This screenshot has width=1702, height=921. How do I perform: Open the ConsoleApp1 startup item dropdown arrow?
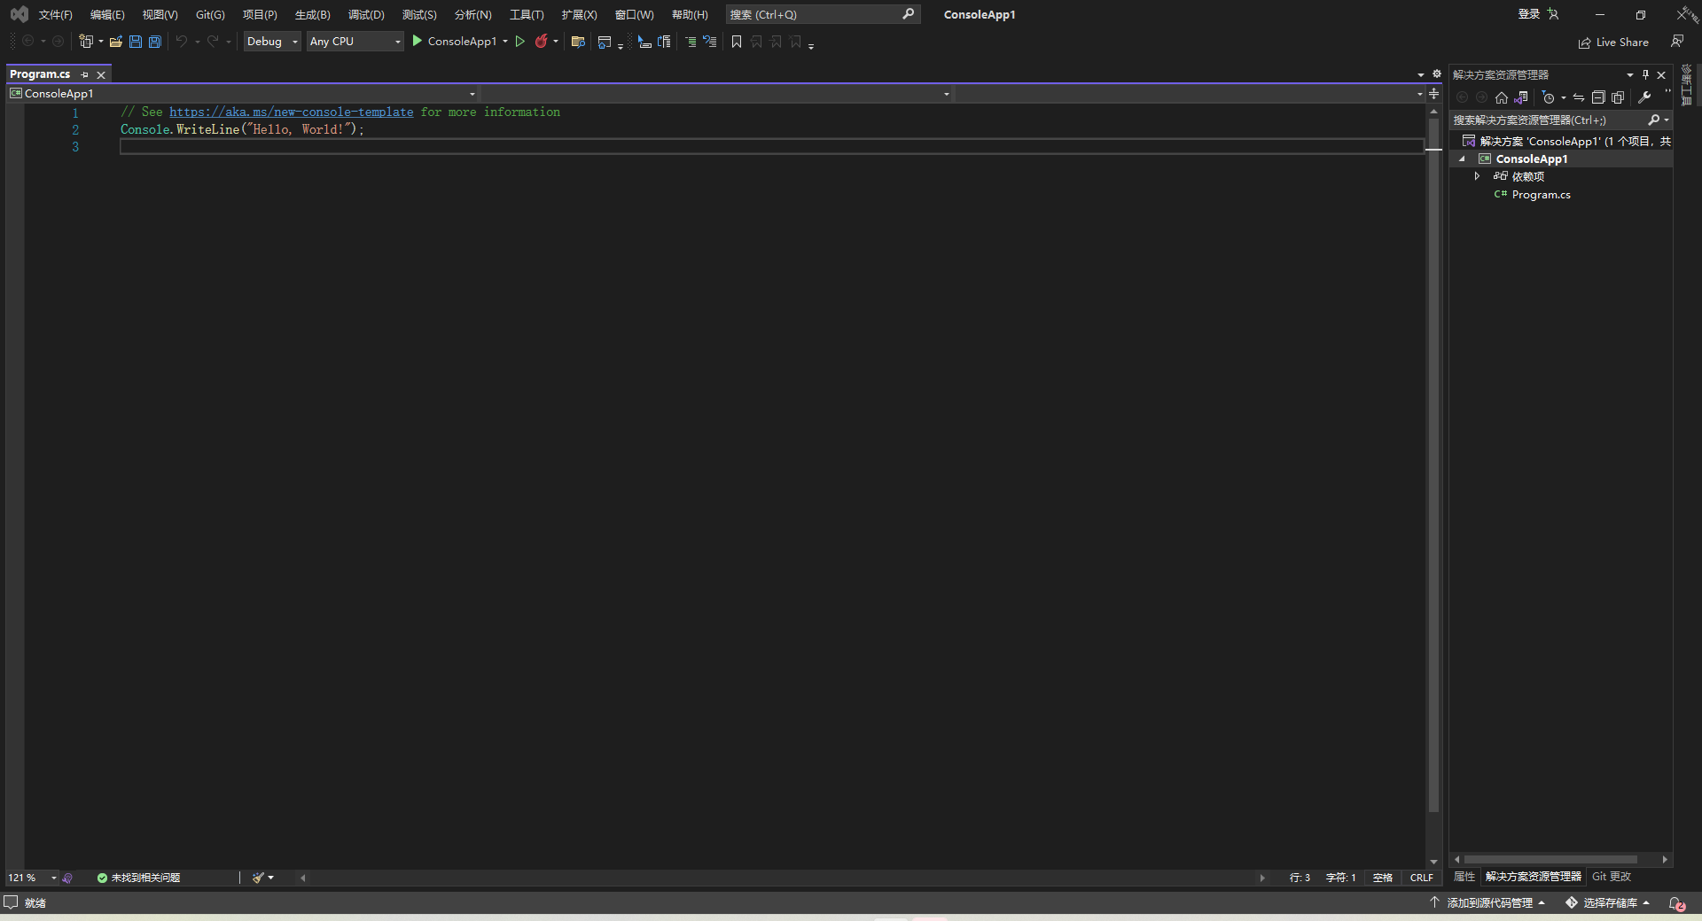[x=505, y=42]
